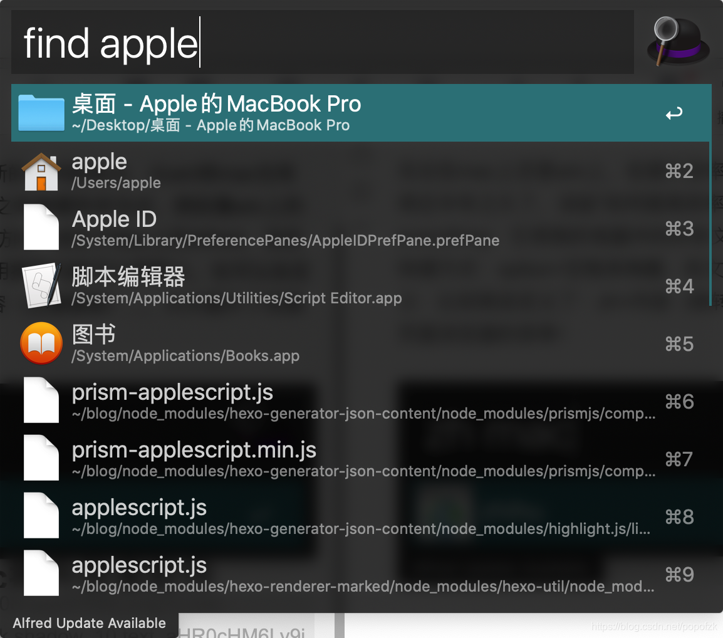Click the ⌘4 shortcut label
The height and width of the screenshot is (638, 723).
[x=679, y=286]
